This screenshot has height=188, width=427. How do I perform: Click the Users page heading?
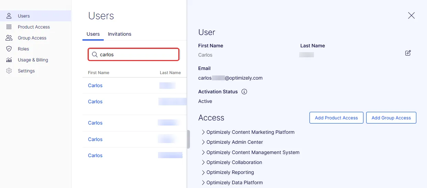pos(101,16)
